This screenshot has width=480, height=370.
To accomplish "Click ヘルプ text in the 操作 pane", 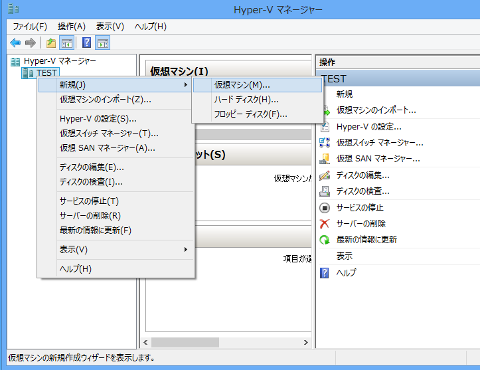I will [x=347, y=272].
